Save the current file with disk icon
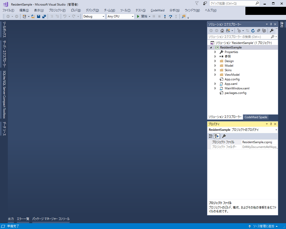This screenshot has width=286, height=229. tap(39, 16)
